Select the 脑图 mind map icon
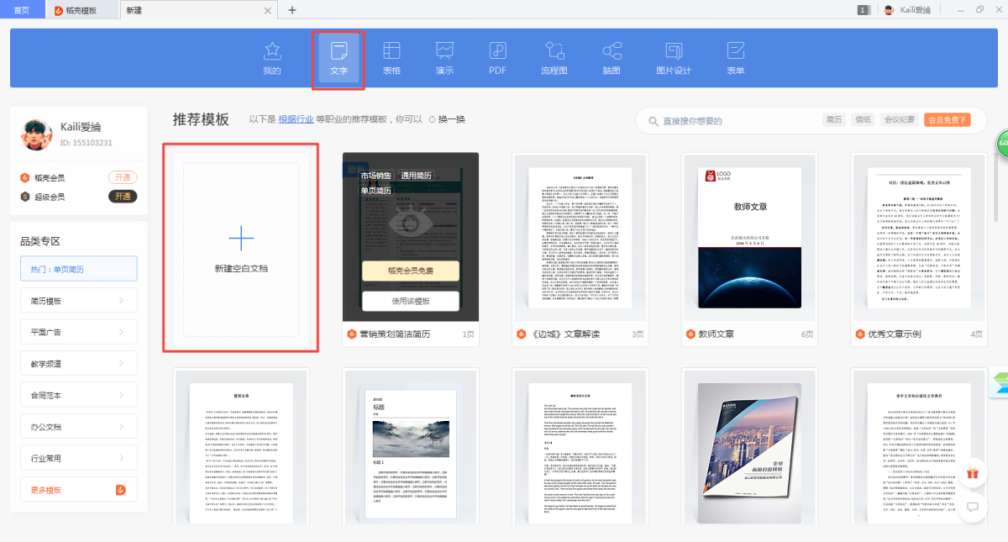 click(x=612, y=59)
